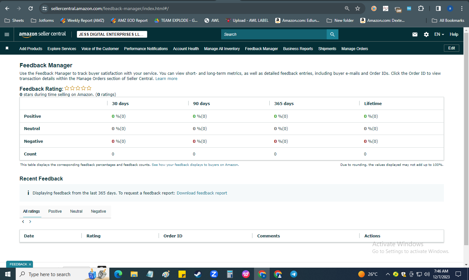Switch to the Negative feedback tab
The height and width of the screenshot is (280, 469).
(x=98, y=211)
